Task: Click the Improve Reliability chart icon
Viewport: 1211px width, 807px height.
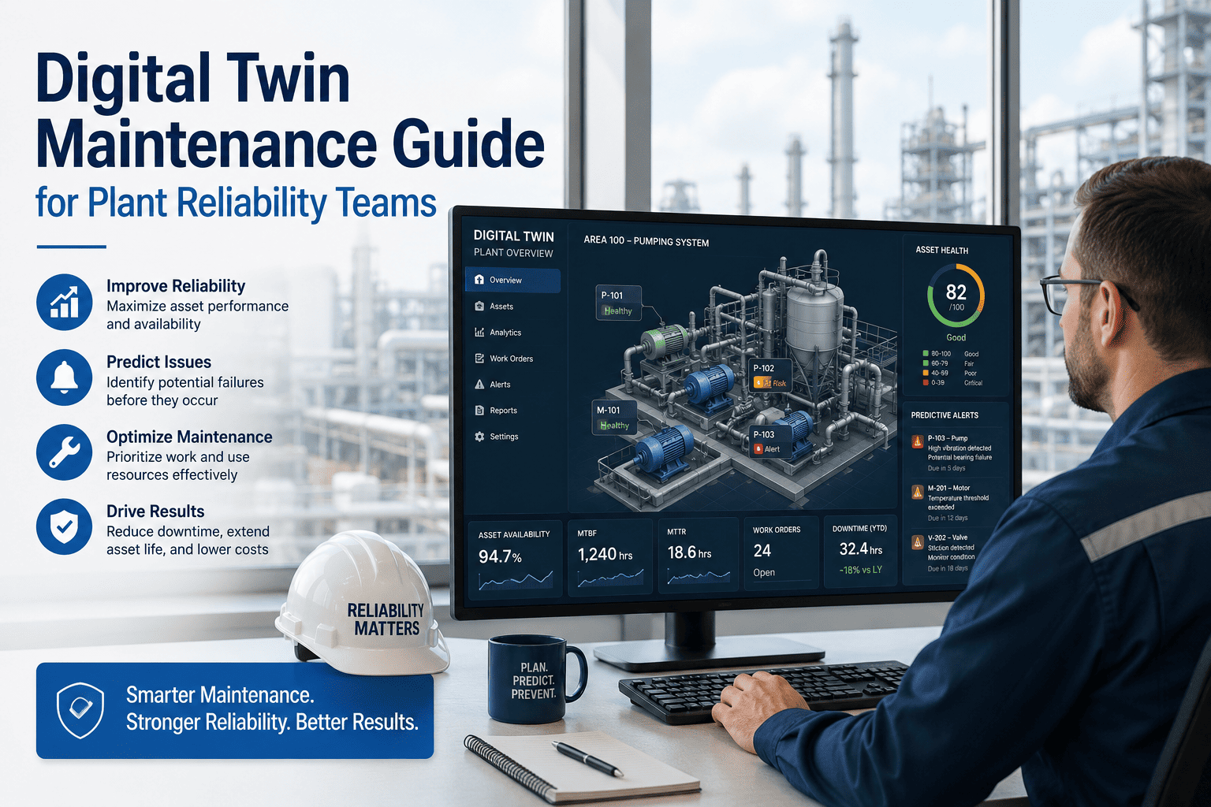Action: [65, 303]
